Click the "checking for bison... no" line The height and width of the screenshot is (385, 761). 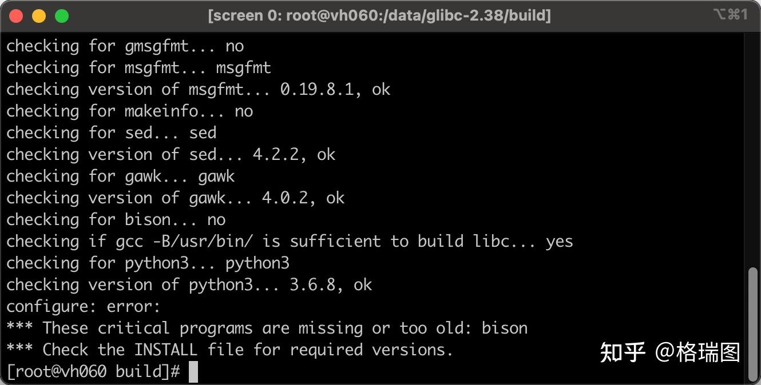pyautogui.click(x=116, y=219)
